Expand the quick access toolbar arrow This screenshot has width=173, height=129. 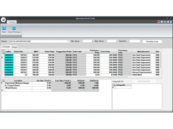click(8, 18)
